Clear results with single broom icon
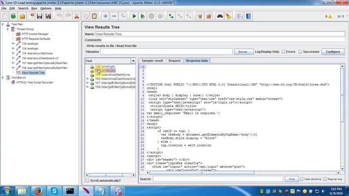Viewport: 349px width, 196px height. [x=200, y=16]
